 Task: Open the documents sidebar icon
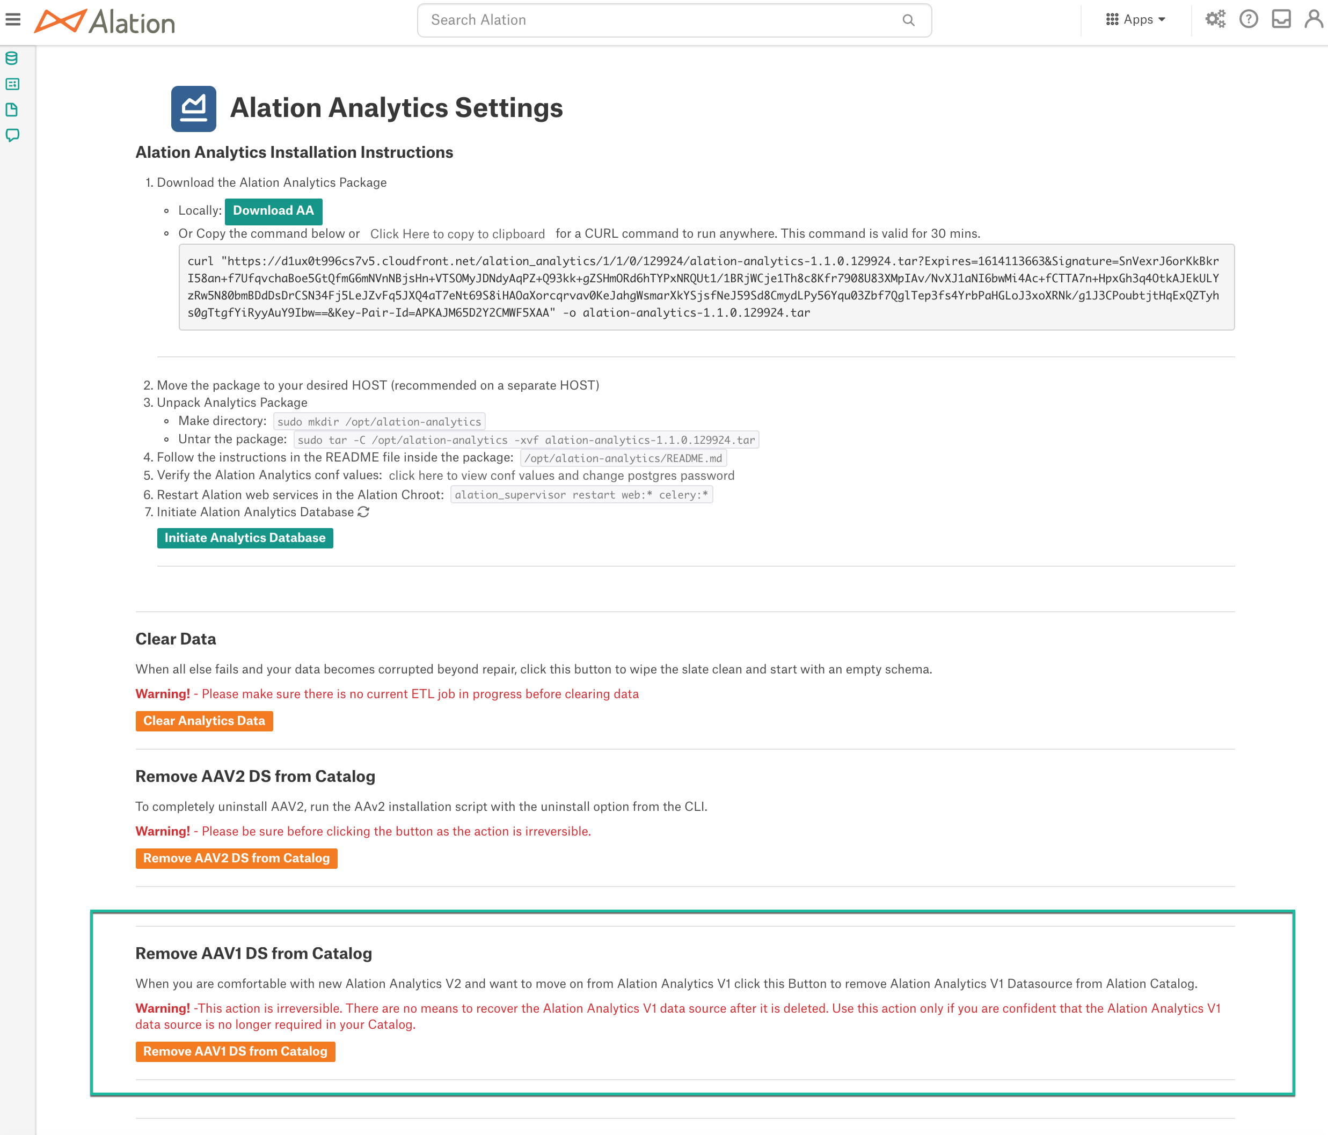click(11, 109)
